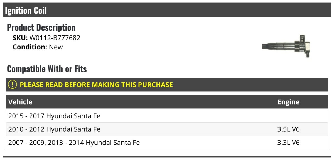Click the 3.3L V6 engine cell
The image size is (334, 160).
coord(288,143)
